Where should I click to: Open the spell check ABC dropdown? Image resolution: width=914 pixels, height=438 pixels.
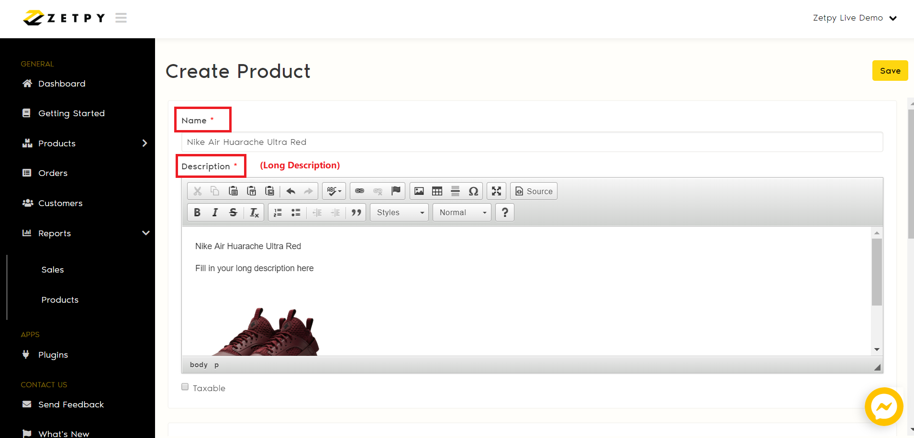[334, 191]
